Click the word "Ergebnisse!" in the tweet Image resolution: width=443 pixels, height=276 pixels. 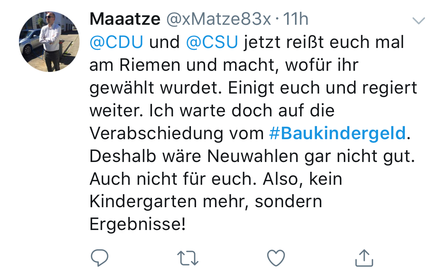pyautogui.click(x=137, y=224)
